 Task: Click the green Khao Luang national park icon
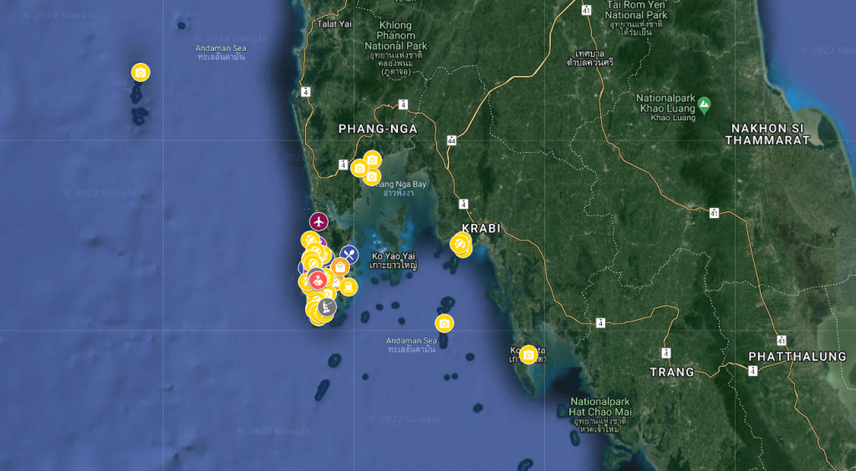point(704,105)
